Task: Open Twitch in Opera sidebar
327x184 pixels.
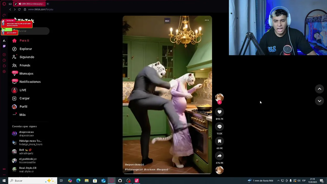Action: click(x=4, y=46)
